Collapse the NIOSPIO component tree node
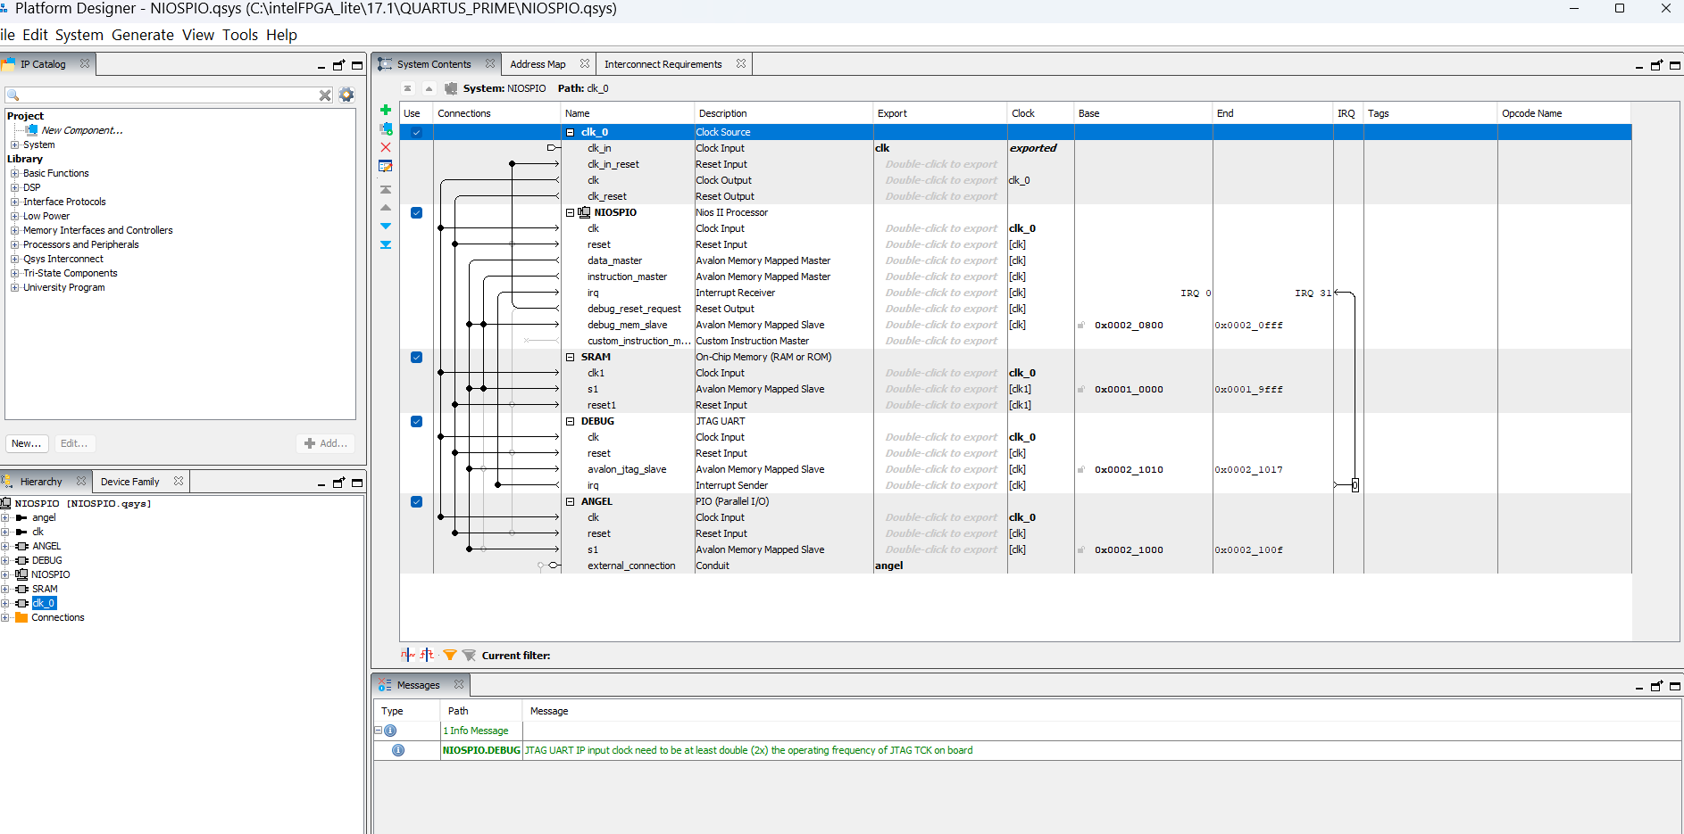 tap(570, 212)
